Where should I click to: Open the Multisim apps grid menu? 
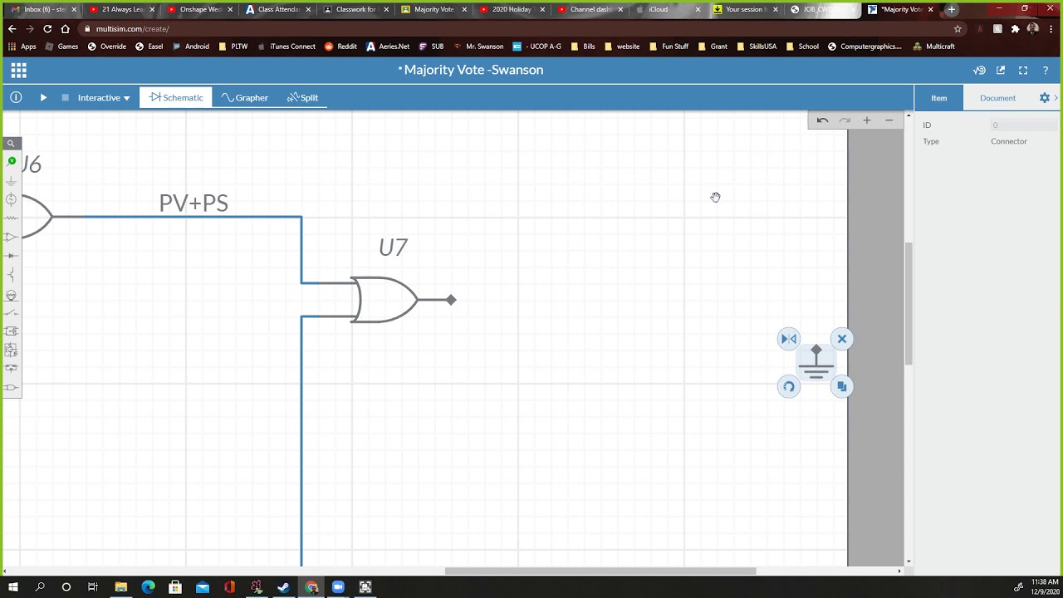point(18,71)
